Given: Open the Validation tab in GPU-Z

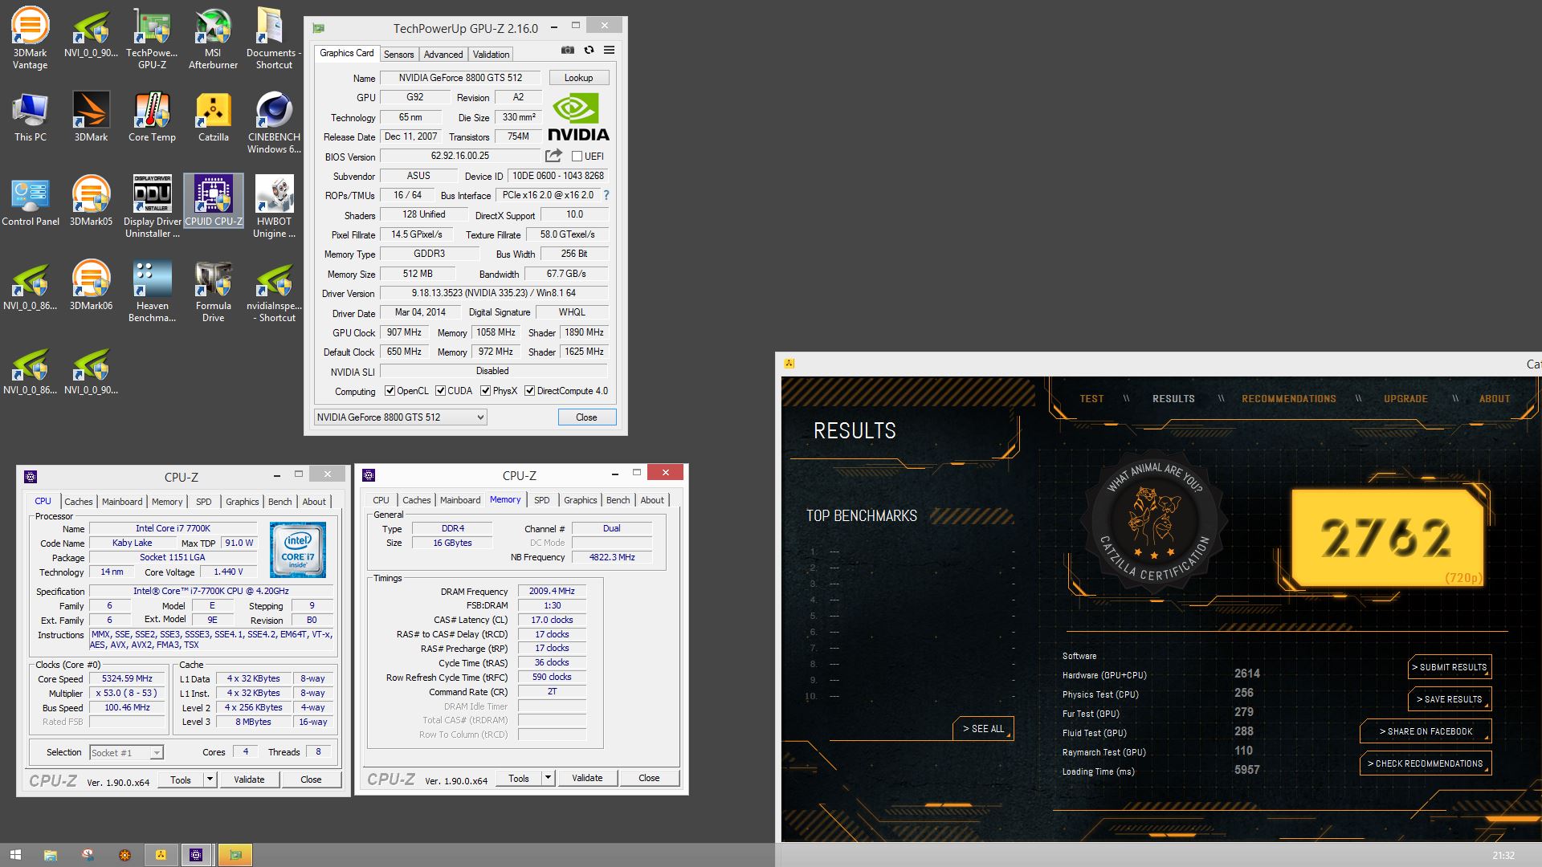Looking at the screenshot, I should click(x=491, y=54).
